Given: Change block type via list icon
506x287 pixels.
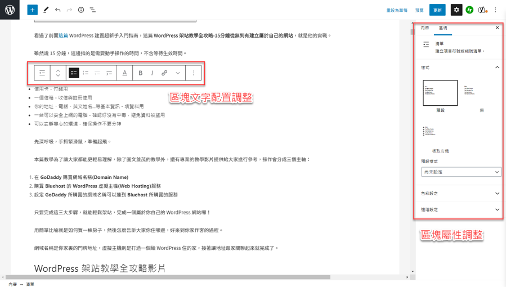Looking at the screenshot, I should click(x=42, y=73).
